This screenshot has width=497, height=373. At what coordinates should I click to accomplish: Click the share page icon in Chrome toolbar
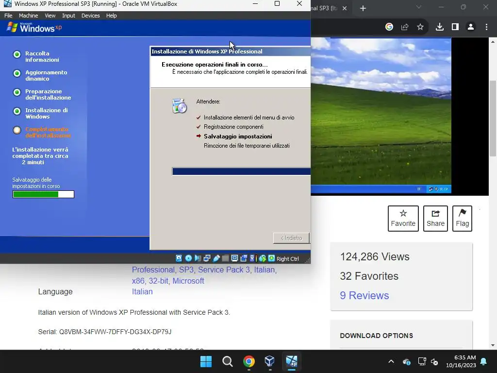405,27
